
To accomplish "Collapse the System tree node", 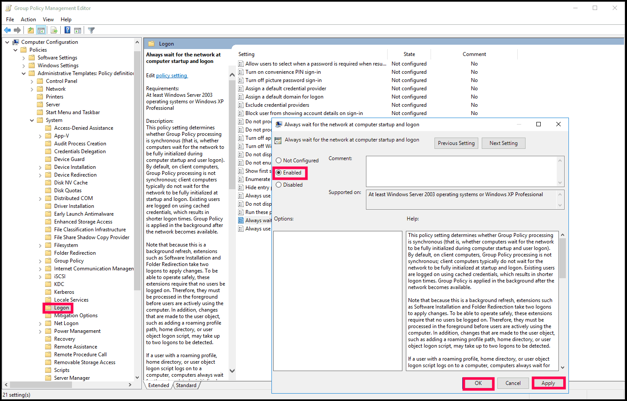I will [32, 120].
